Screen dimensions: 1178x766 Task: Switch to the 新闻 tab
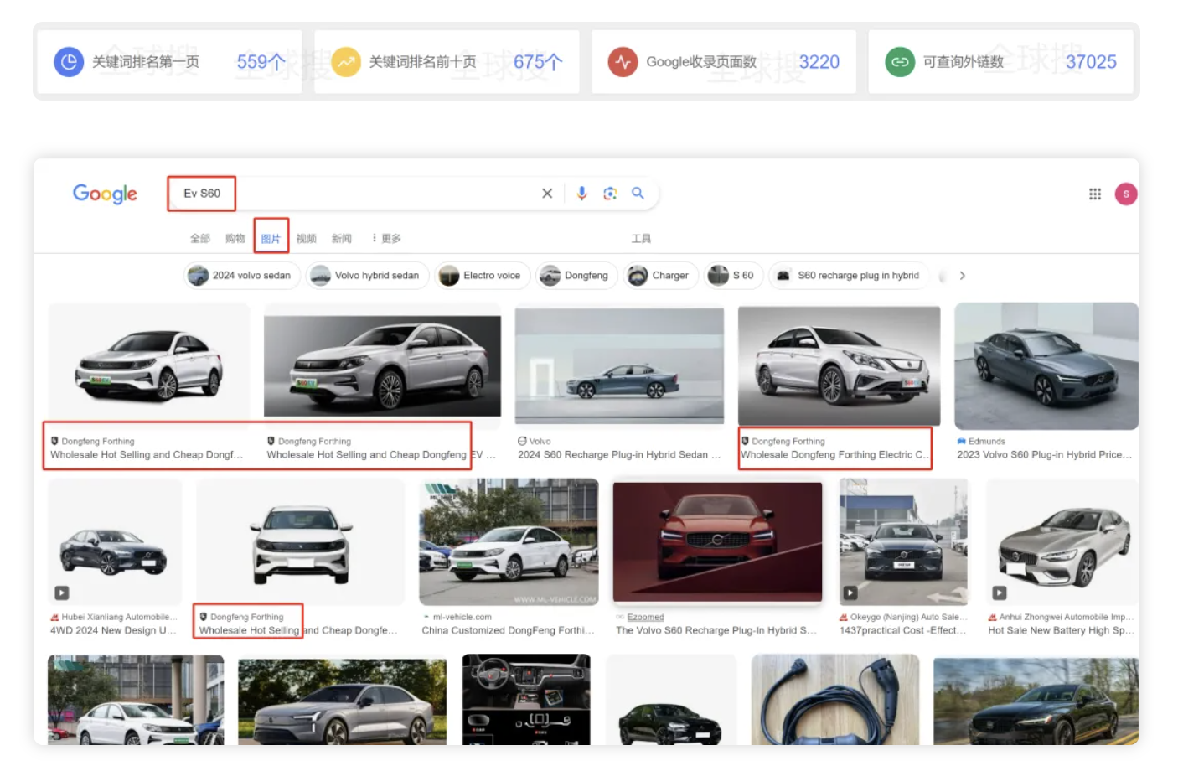(342, 239)
